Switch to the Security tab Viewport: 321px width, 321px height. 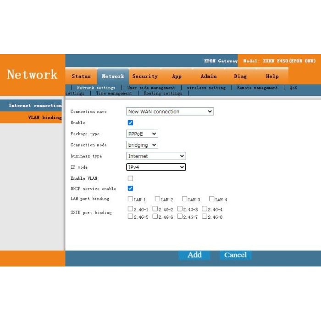[145, 77]
